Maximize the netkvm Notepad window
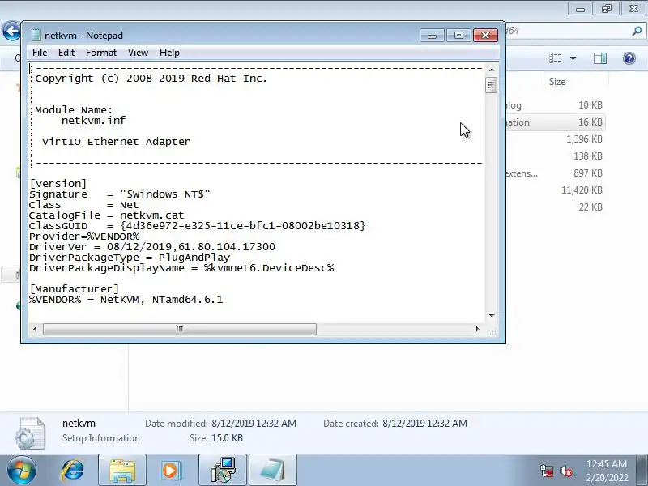Image resolution: width=648 pixels, height=486 pixels. click(x=458, y=36)
